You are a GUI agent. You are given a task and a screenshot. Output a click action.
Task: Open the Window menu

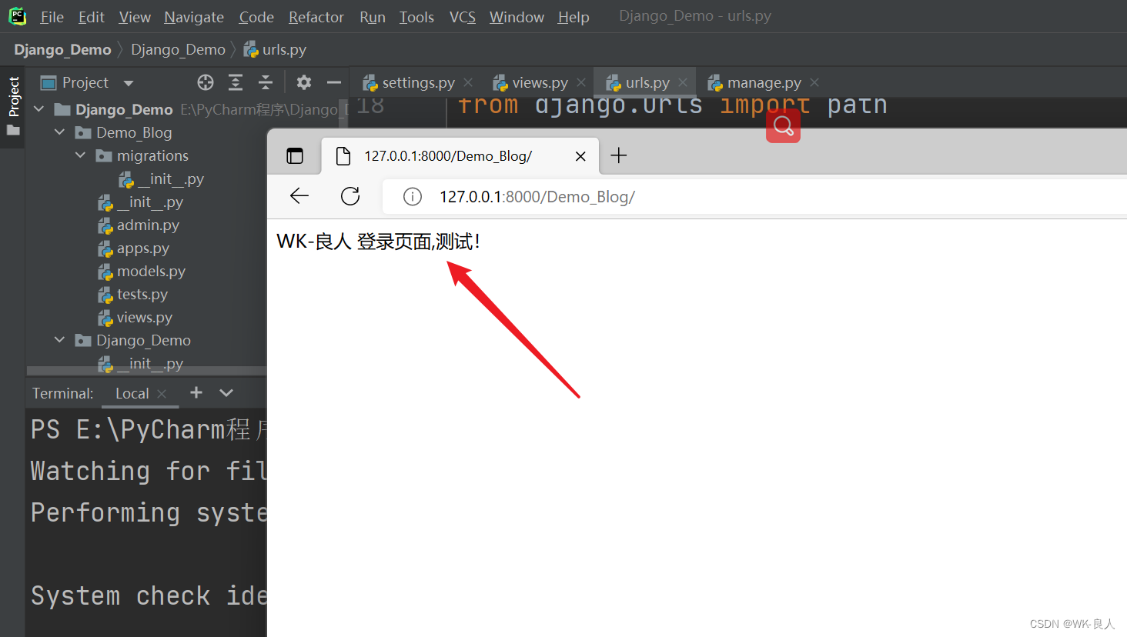517,17
